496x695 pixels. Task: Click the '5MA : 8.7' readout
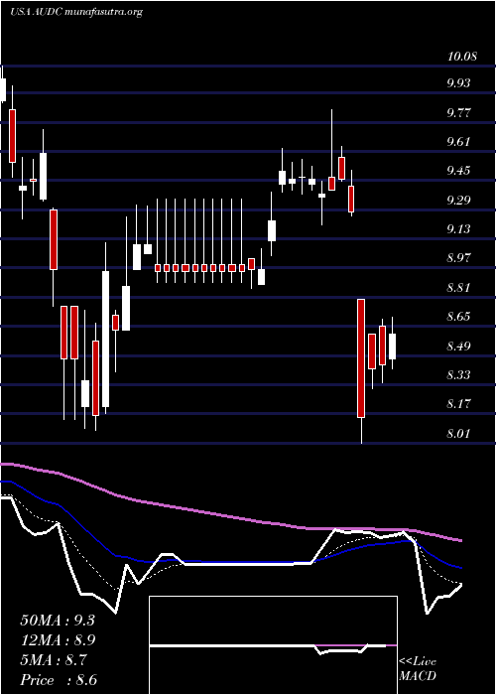[x=54, y=660]
